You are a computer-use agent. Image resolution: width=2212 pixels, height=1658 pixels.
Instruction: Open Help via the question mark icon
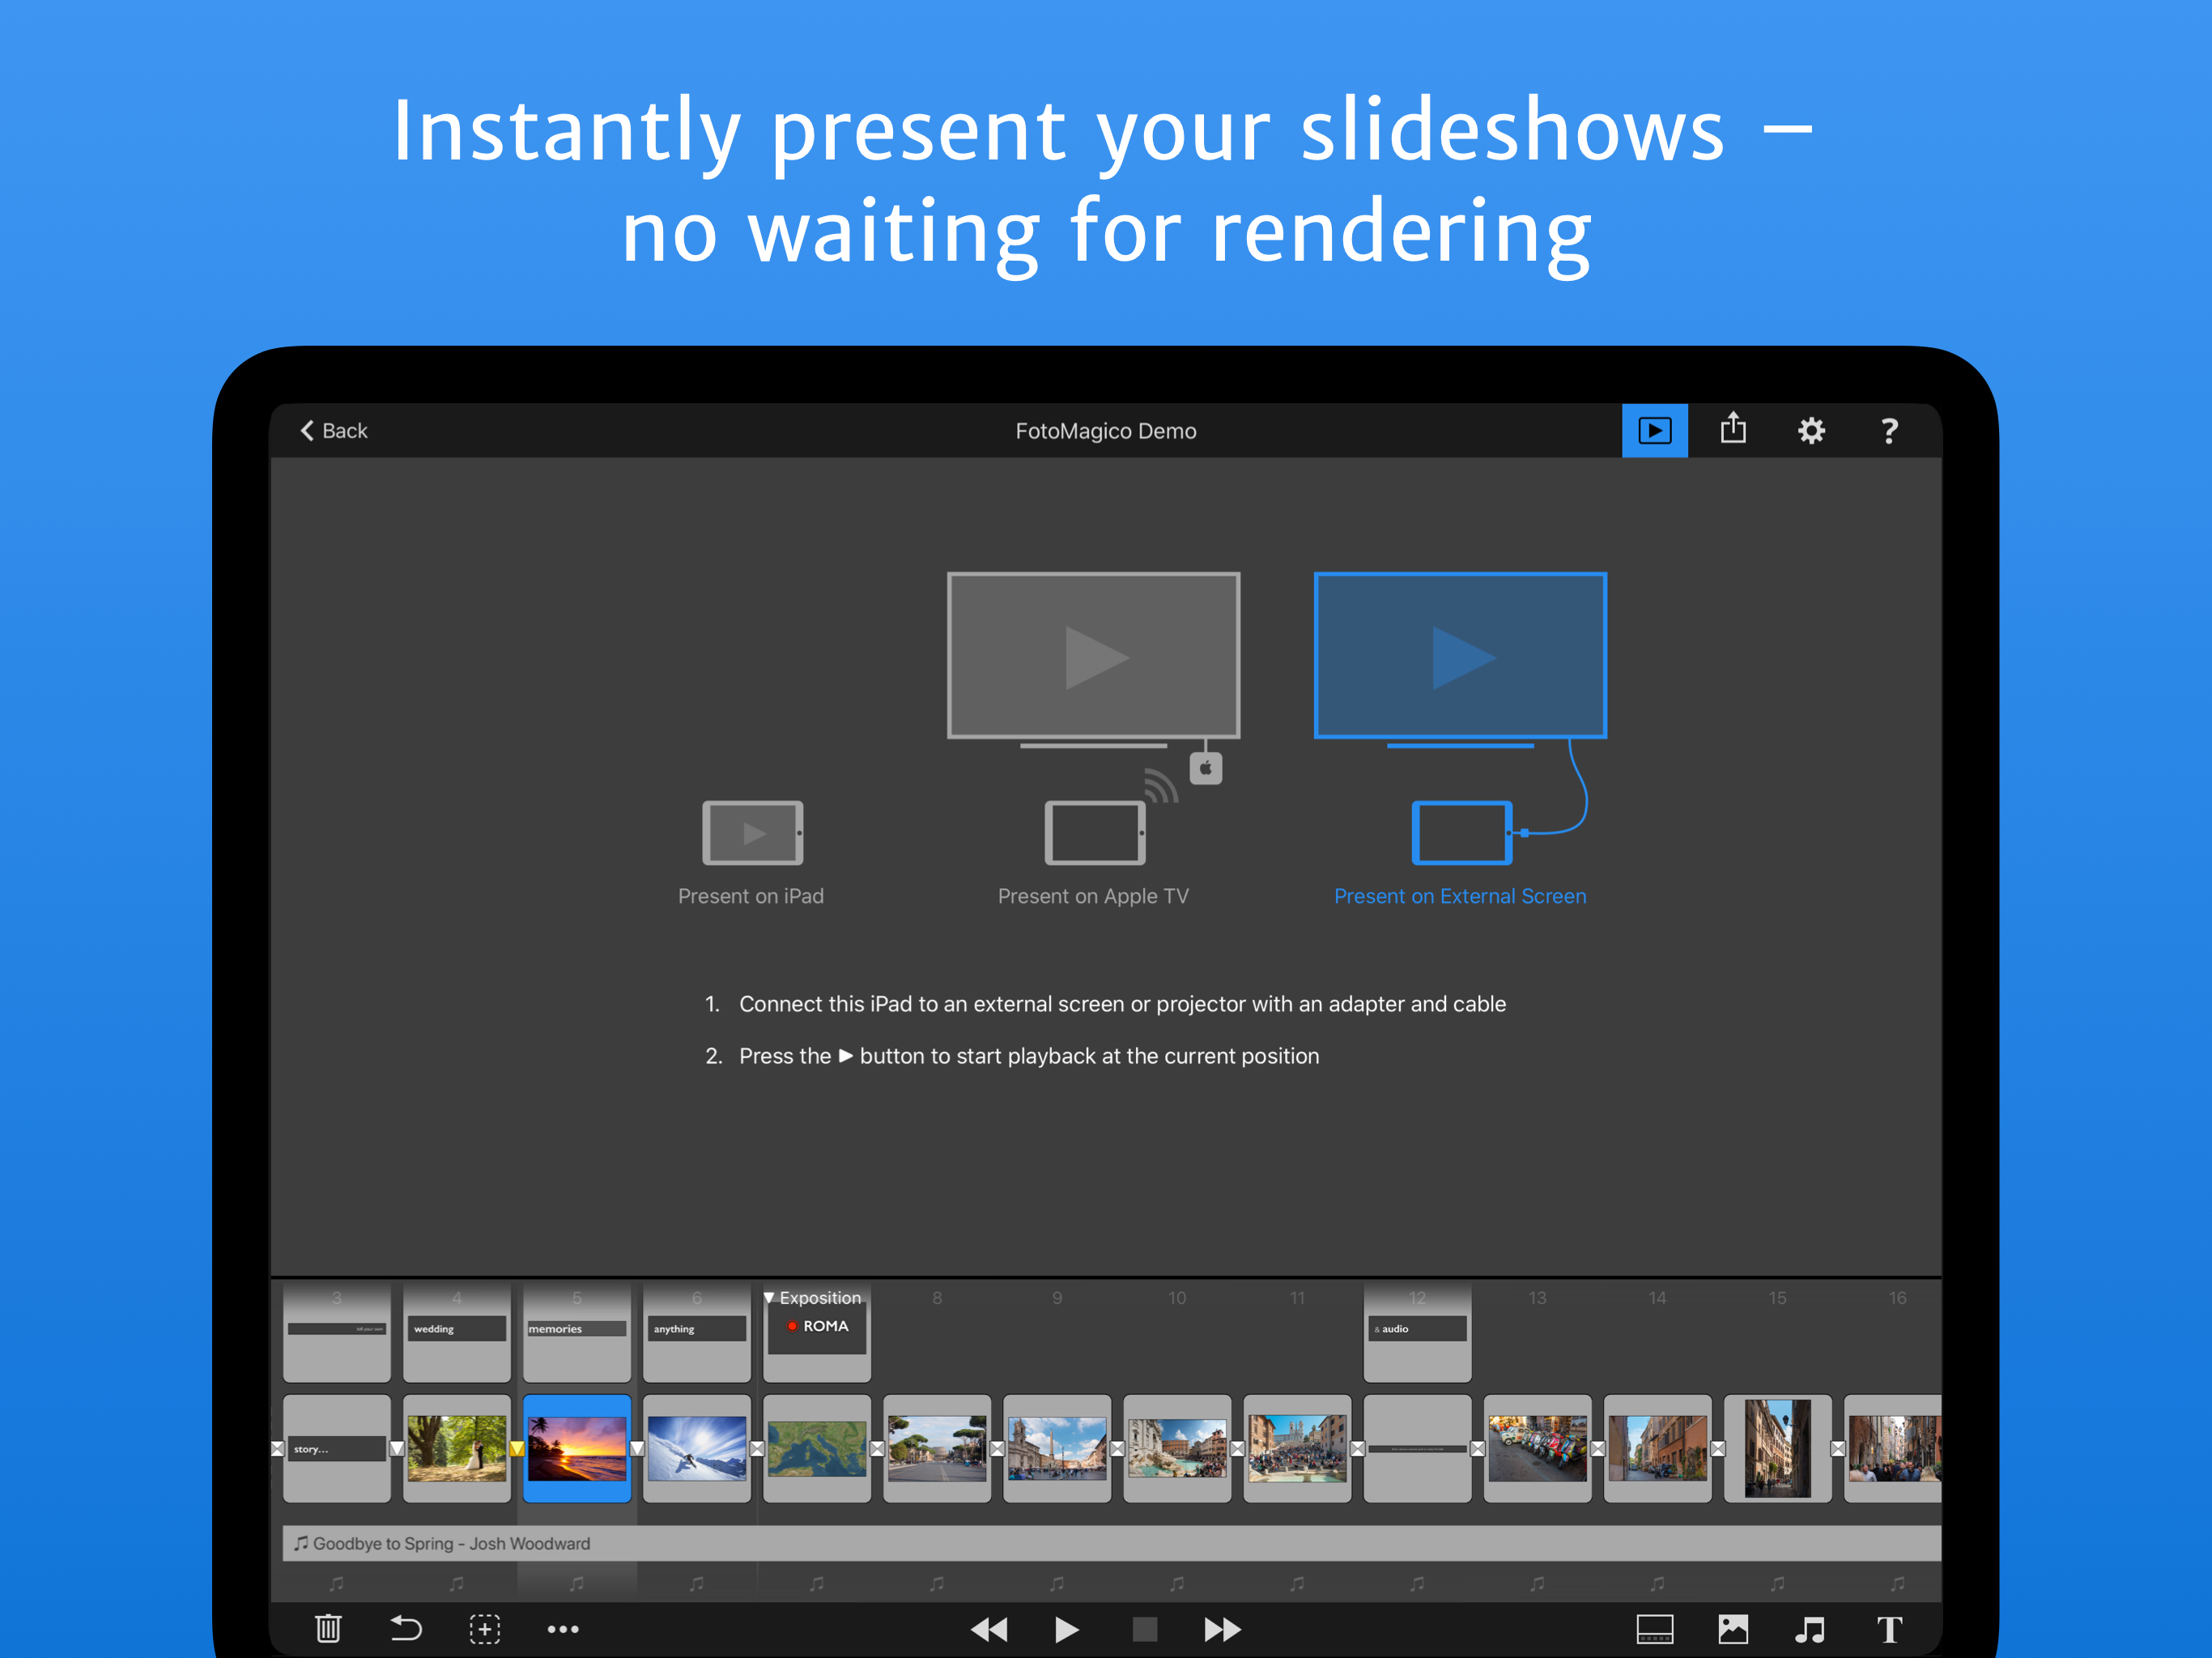pyautogui.click(x=1889, y=431)
